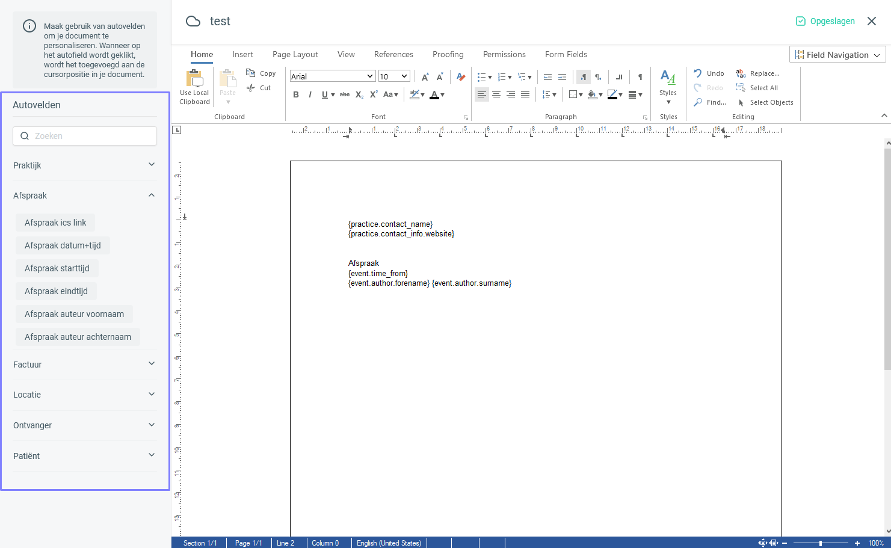Open the References ribbon tab
The image size is (891, 548).
pos(393,54)
